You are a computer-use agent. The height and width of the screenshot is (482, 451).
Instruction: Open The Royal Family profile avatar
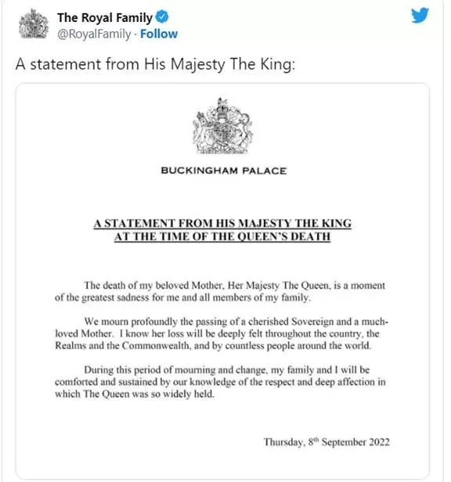click(x=34, y=24)
